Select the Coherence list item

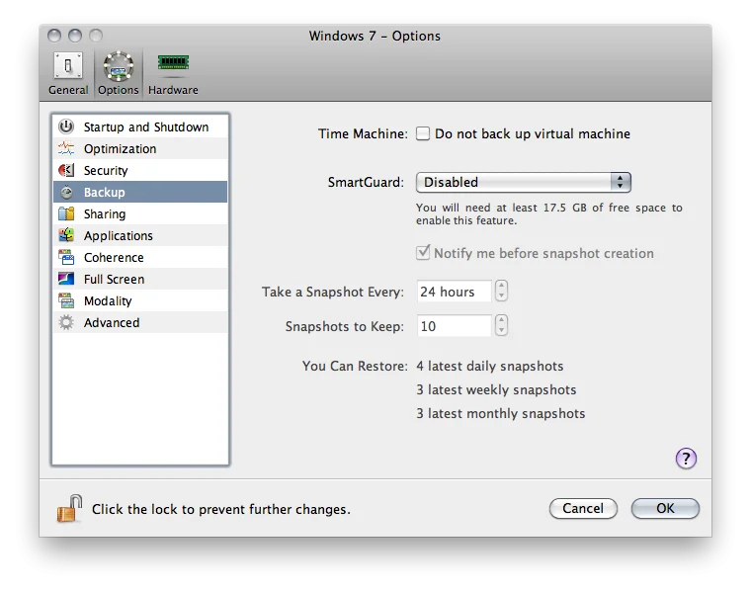140,257
